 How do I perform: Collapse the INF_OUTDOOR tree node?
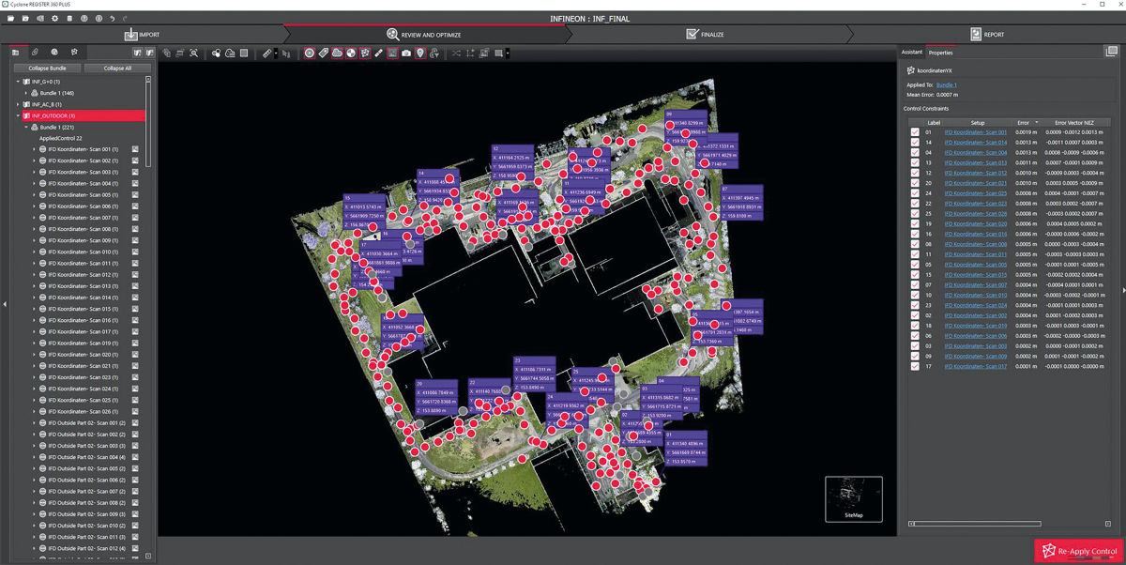pyautogui.click(x=18, y=115)
